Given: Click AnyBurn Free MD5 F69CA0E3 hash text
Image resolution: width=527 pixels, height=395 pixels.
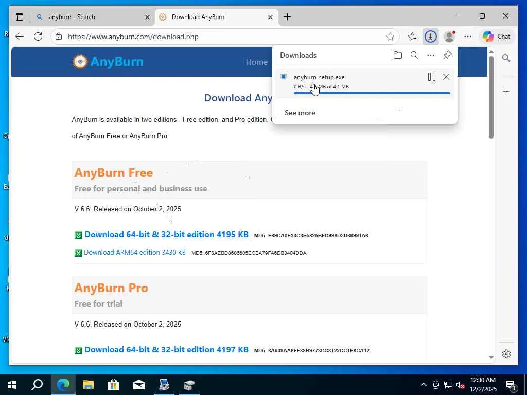Looking at the screenshot, I should 311,235.
